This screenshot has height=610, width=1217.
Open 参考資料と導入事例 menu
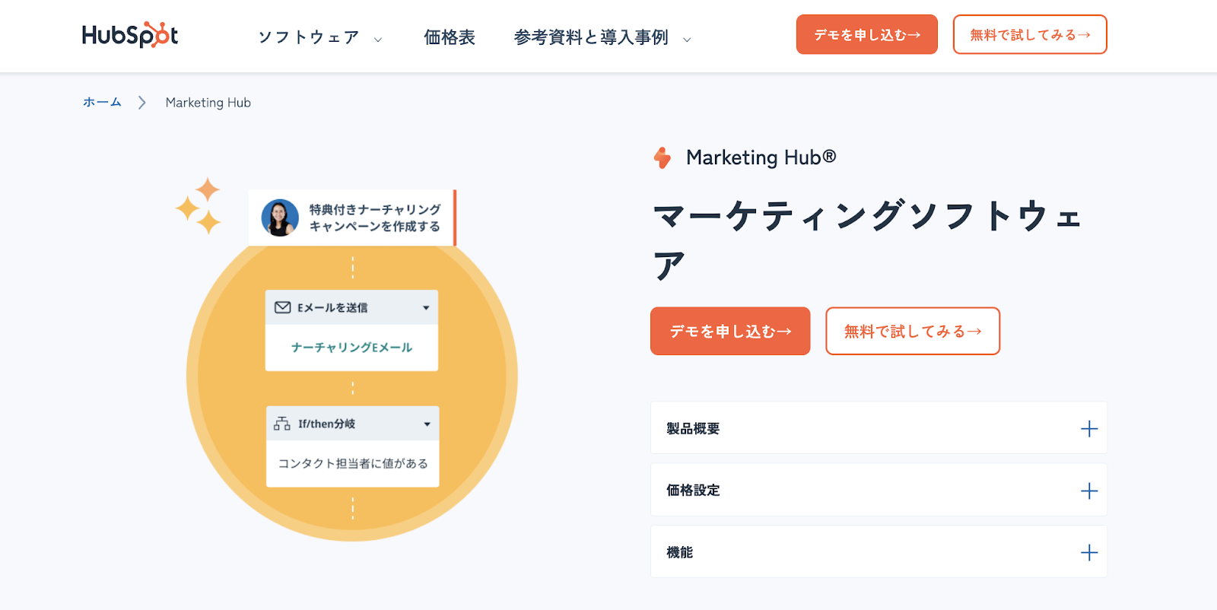(x=591, y=37)
